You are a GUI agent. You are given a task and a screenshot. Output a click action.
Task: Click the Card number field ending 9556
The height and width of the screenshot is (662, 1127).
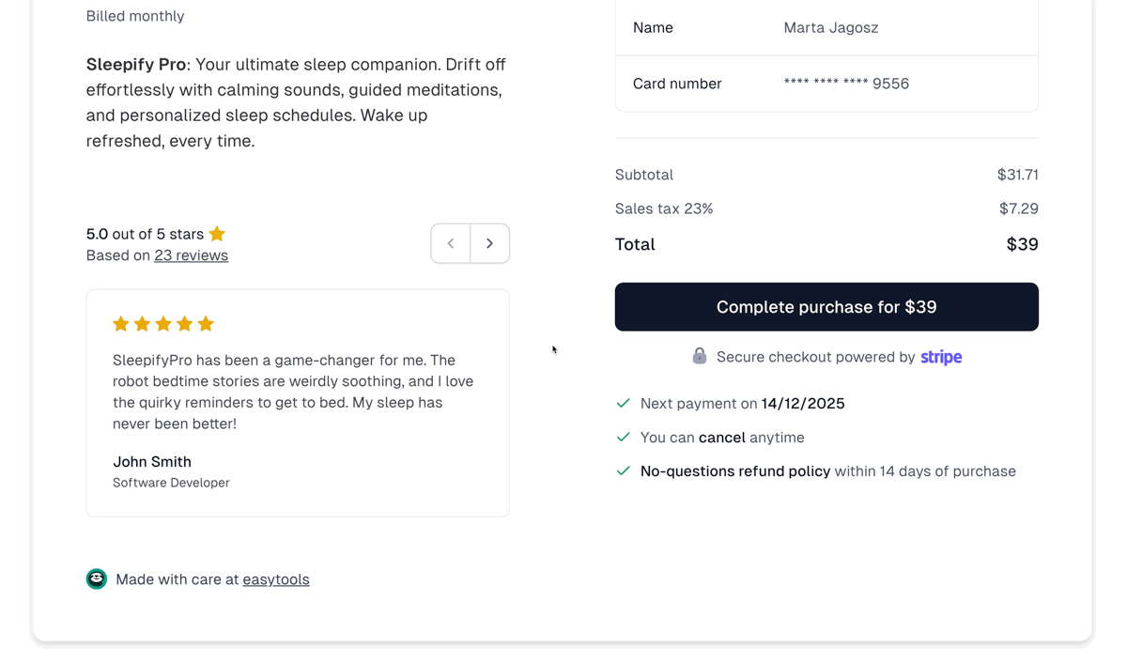(846, 84)
